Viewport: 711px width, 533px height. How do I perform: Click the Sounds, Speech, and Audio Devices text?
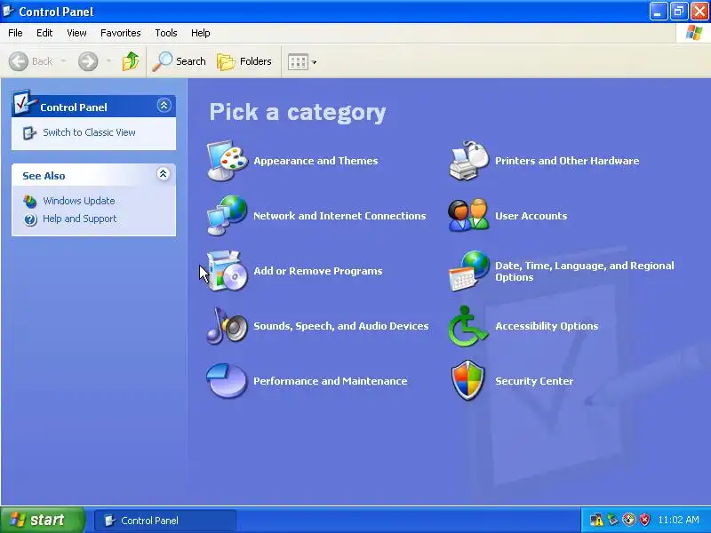(341, 326)
